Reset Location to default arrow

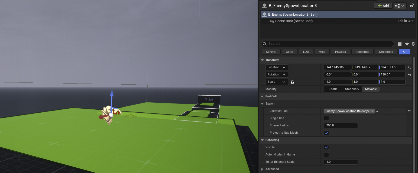(x=410, y=67)
